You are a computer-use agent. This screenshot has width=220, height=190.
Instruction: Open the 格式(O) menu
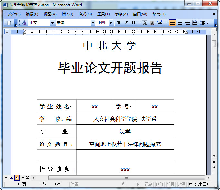85,14
